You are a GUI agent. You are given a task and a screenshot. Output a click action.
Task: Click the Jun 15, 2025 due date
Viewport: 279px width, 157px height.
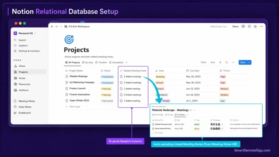pos(193,89)
